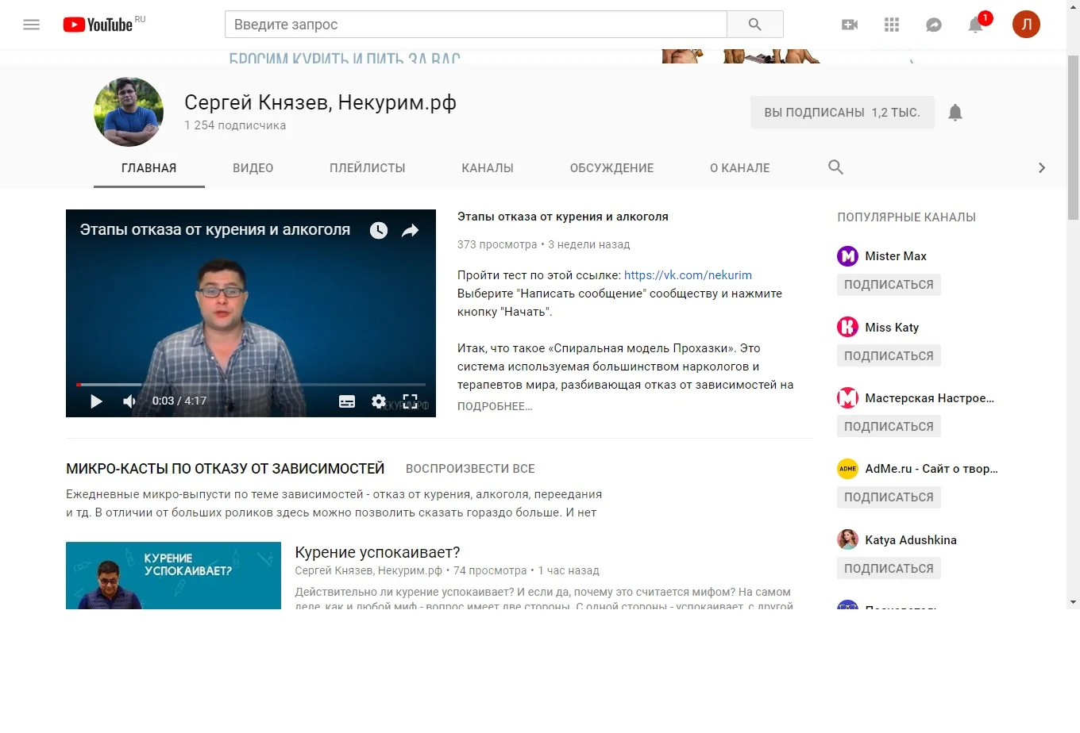
Task: Open the Katya Adushkina channel name
Action: click(x=911, y=540)
